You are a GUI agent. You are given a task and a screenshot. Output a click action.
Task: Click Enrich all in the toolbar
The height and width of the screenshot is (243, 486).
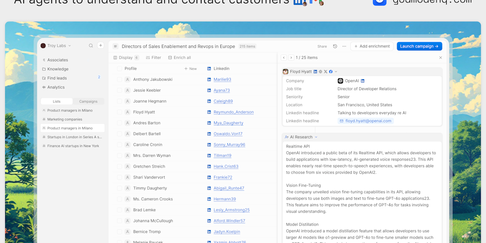click(x=179, y=57)
